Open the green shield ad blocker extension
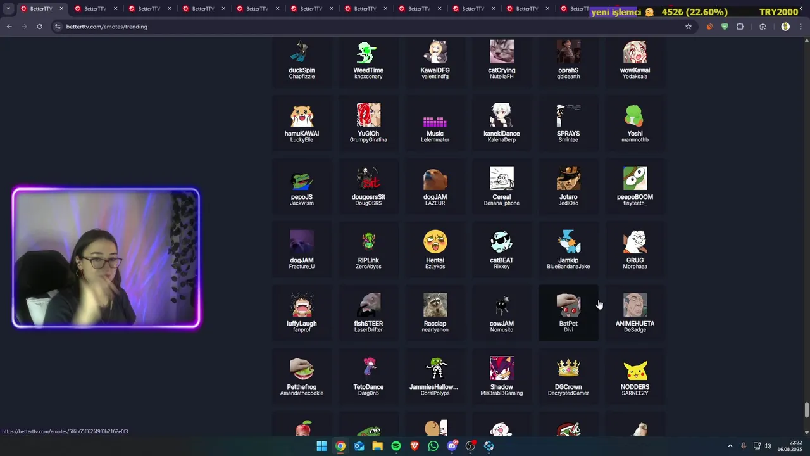Screen dimensions: 810x456 pos(725,27)
